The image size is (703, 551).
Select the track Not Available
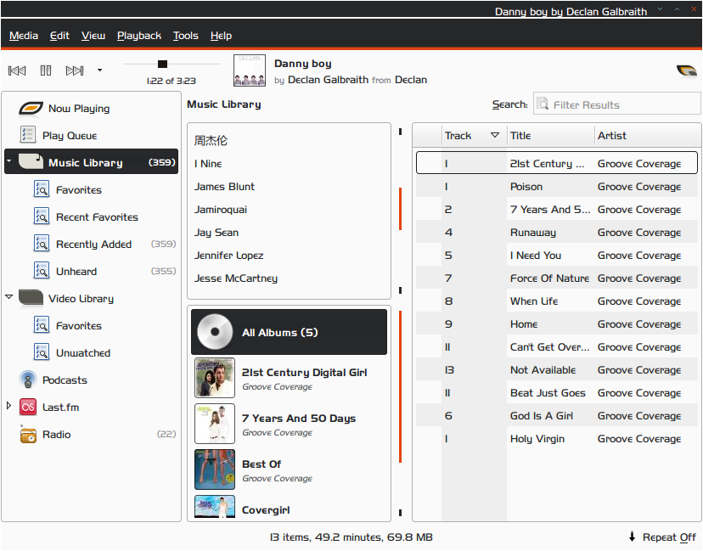coord(557,370)
